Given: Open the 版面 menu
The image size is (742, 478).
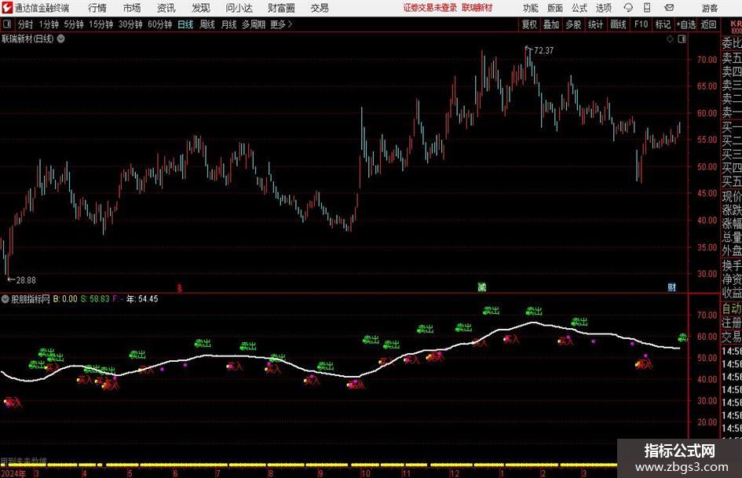Looking at the screenshot, I should click(x=555, y=8).
